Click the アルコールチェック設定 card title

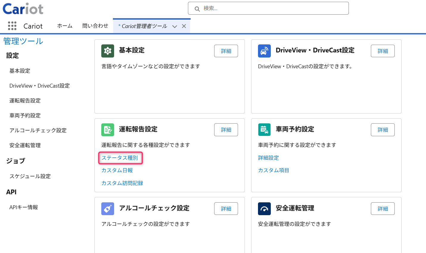point(154,208)
